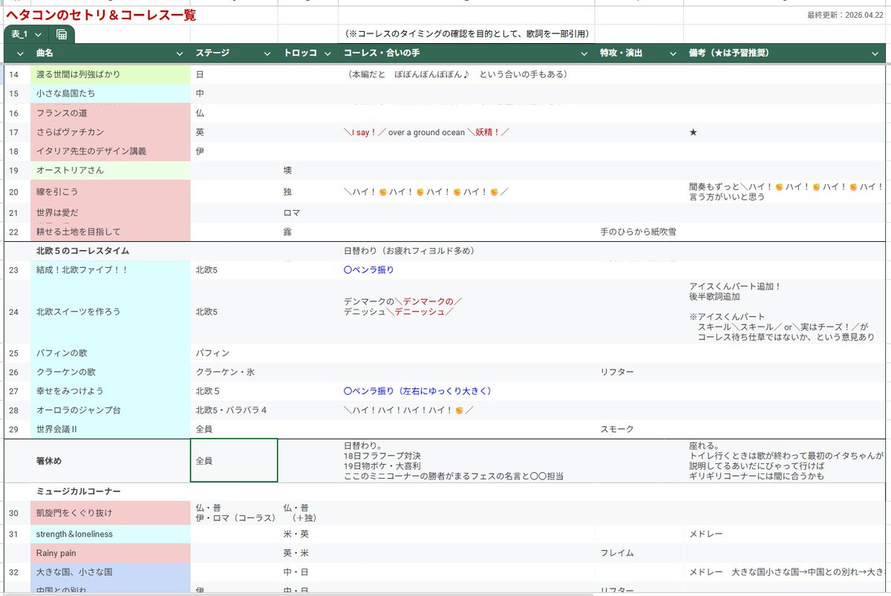The width and height of the screenshot is (891, 596).
Task: Select the row 30 header number
Action: (x=15, y=513)
